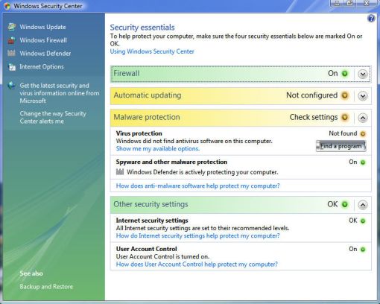This screenshot has width=380, height=304.
Task: Click the Windows Defender castle icon
Action: [x=11, y=53]
